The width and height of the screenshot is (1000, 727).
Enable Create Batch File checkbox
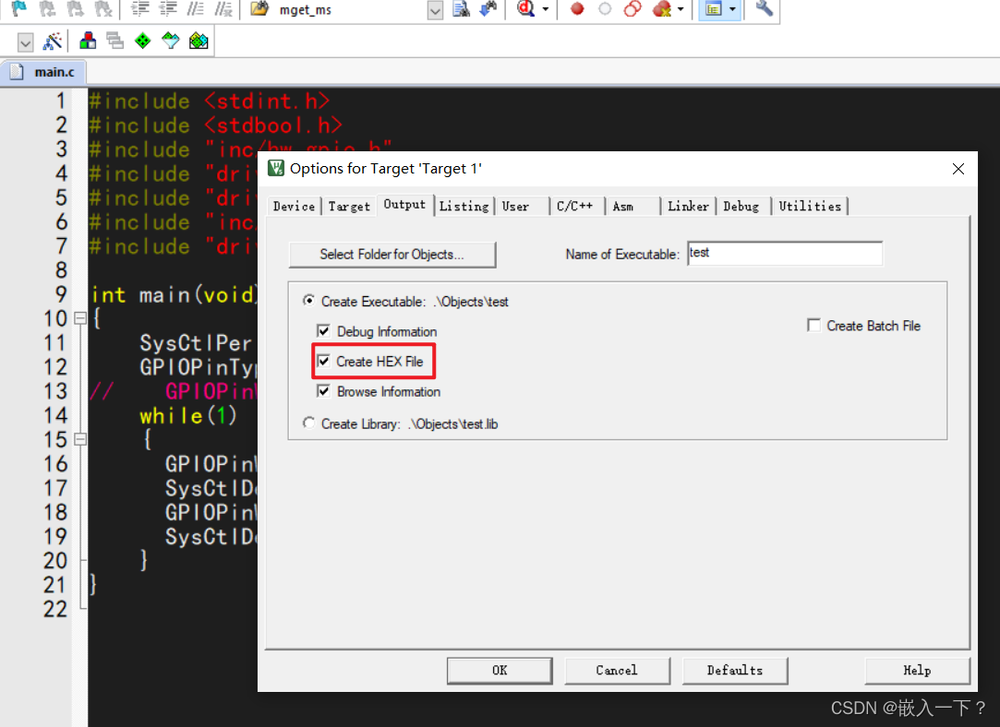[x=813, y=325]
